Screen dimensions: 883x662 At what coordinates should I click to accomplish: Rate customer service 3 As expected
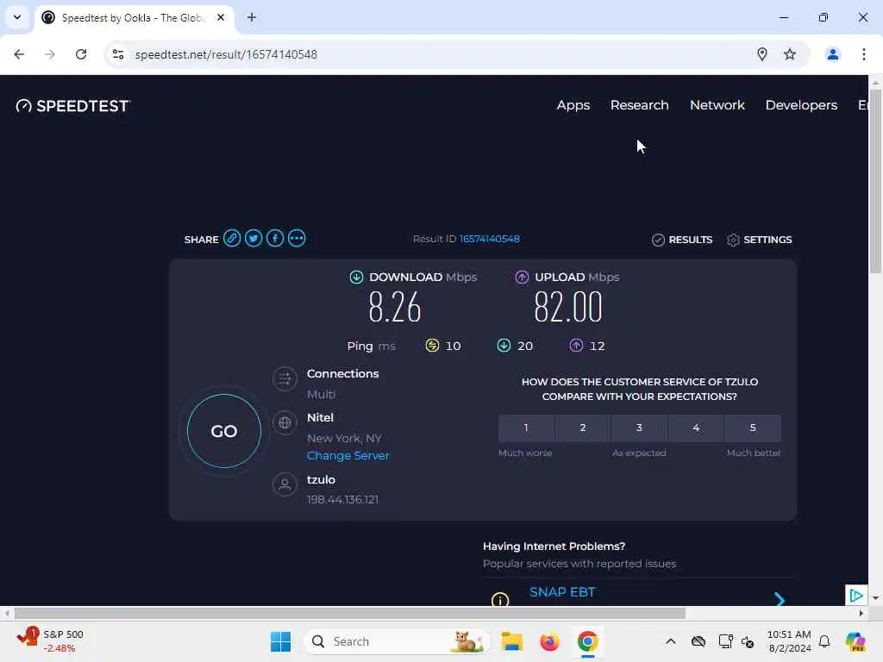pyautogui.click(x=639, y=428)
